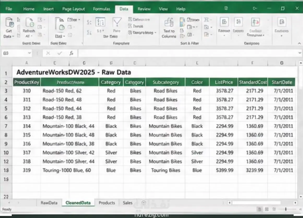Open the dropdown under the large boxed icon at the right end of the ribbon
303x218 pixels.
pos(282,36)
